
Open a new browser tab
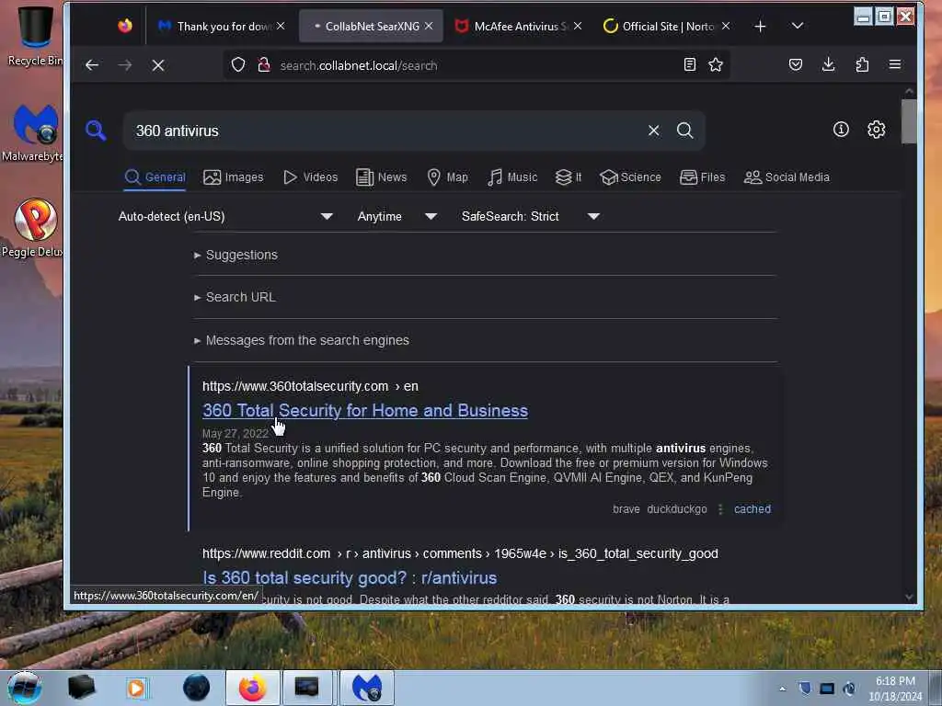coord(760,26)
